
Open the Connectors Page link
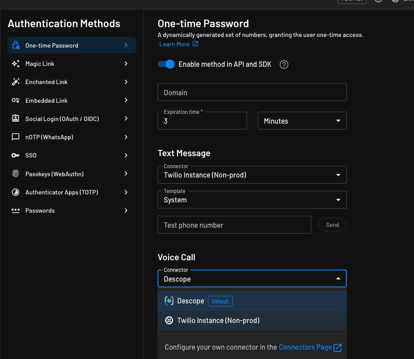tap(306, 347)
